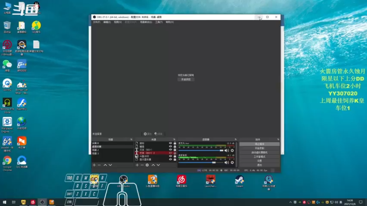
Task: Toggle visibility eye of 键盘 source
Action: point(170,146)
